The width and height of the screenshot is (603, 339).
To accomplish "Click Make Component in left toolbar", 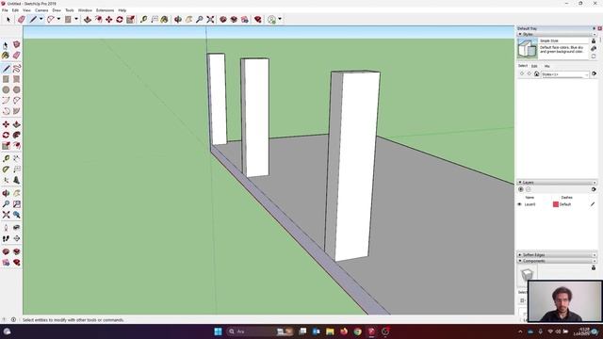I will pyautogui.click(x=17, y=45).
